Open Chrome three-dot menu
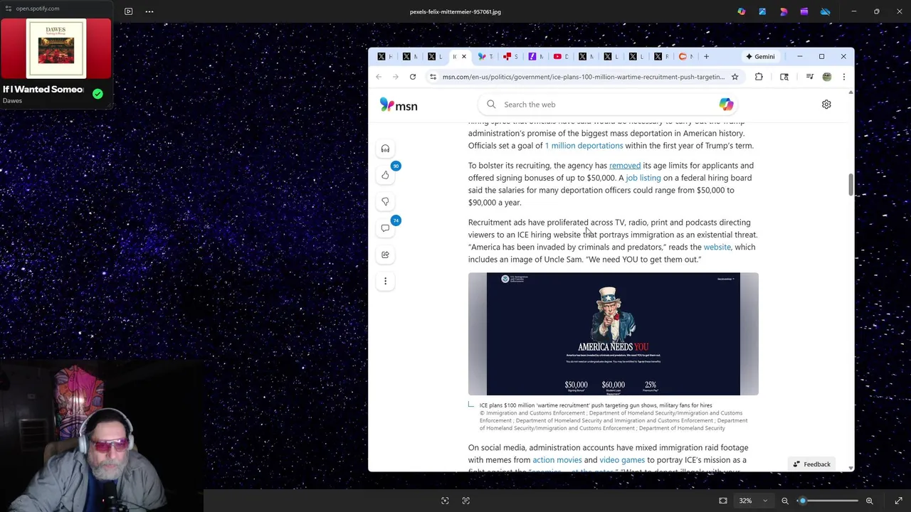 (844, 77)
